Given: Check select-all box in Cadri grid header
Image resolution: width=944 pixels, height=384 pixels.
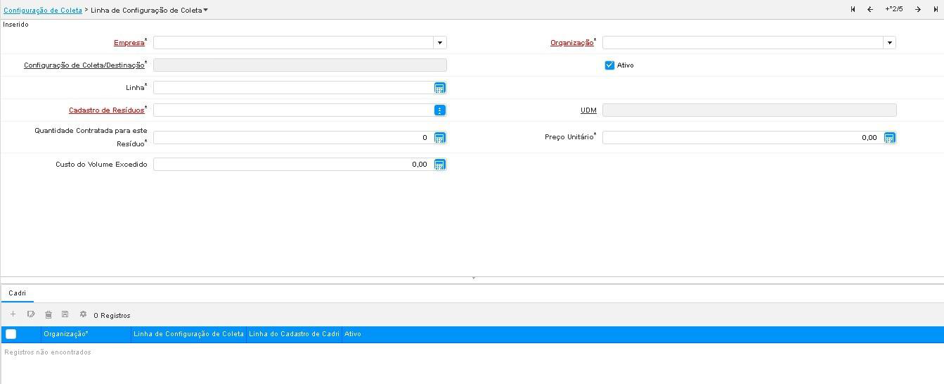Looking at the screenshot, I should pyautogui.click(x=11, y=334).
